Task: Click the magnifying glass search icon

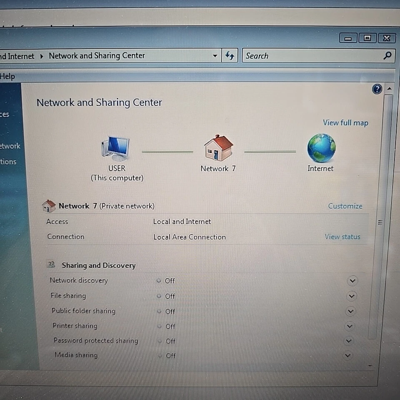Action: tap(387, 55)
